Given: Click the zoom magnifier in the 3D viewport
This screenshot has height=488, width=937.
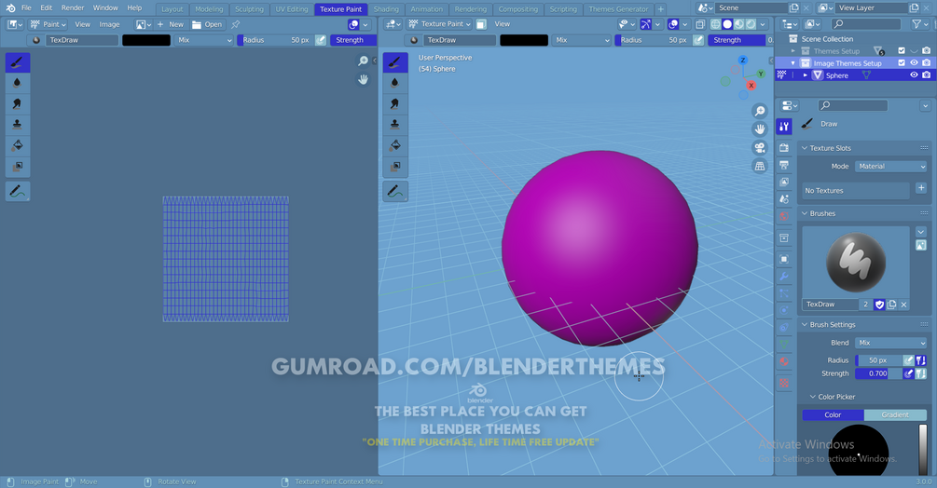Looking at the screenshot, I should tap(760, 111).
